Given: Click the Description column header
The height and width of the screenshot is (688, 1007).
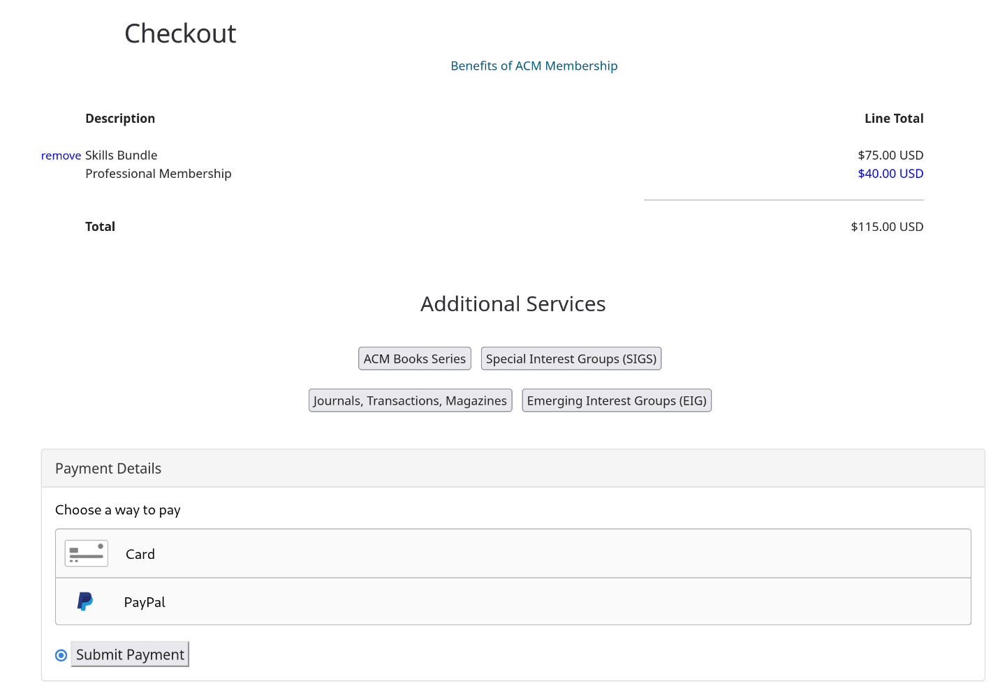Looking at the screenshot, I should tap(120, 119).
